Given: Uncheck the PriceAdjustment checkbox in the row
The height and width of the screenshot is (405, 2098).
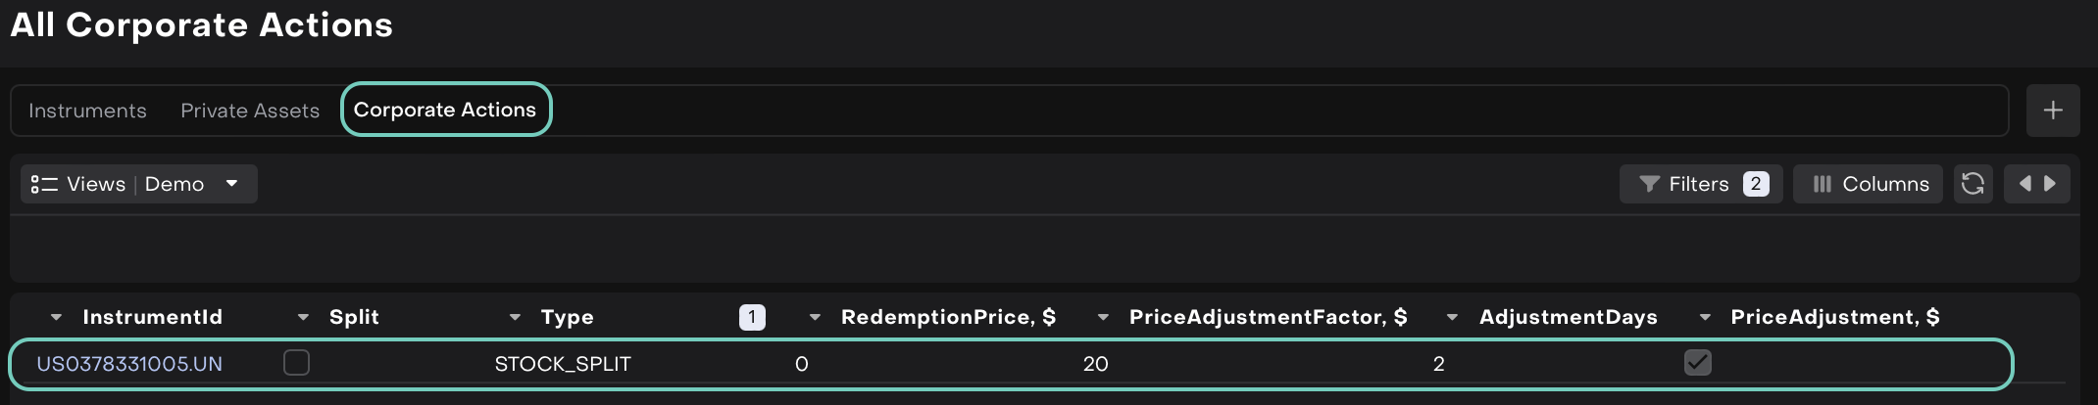Looking at the screenshot, I should 1697,363.
